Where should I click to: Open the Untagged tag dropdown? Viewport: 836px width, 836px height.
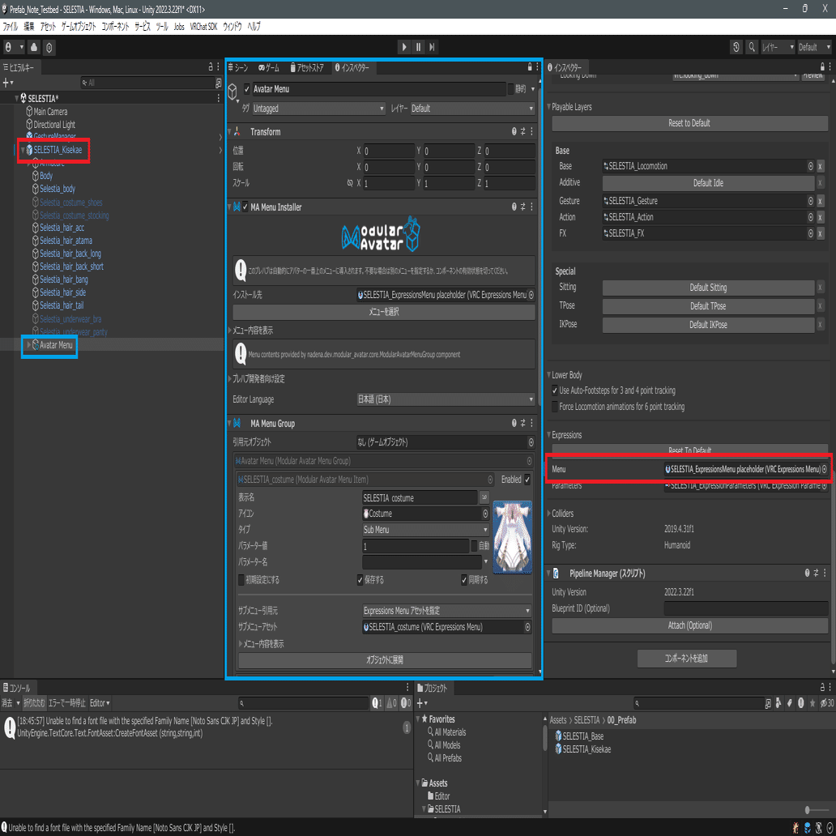coord(318,109)
